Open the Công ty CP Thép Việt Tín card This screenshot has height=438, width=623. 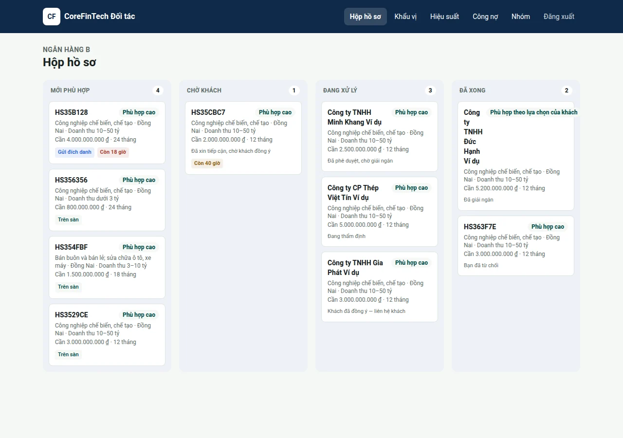pyautogui.click(x=380, y=212)
